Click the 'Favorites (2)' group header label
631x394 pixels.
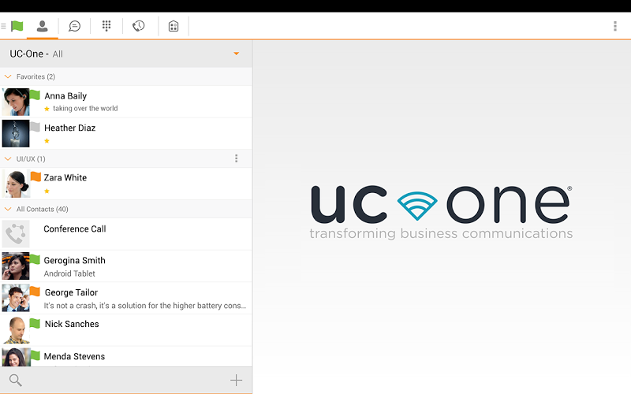coord(35,76)
